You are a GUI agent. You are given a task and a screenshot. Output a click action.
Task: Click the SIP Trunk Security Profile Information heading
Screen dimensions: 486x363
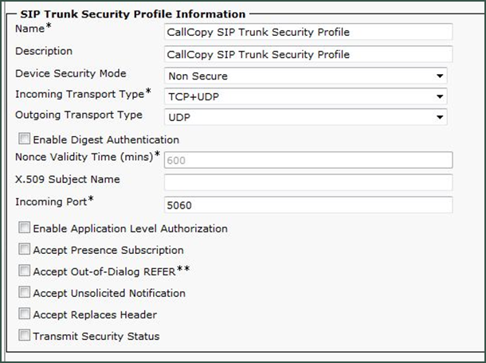(133, 14)
